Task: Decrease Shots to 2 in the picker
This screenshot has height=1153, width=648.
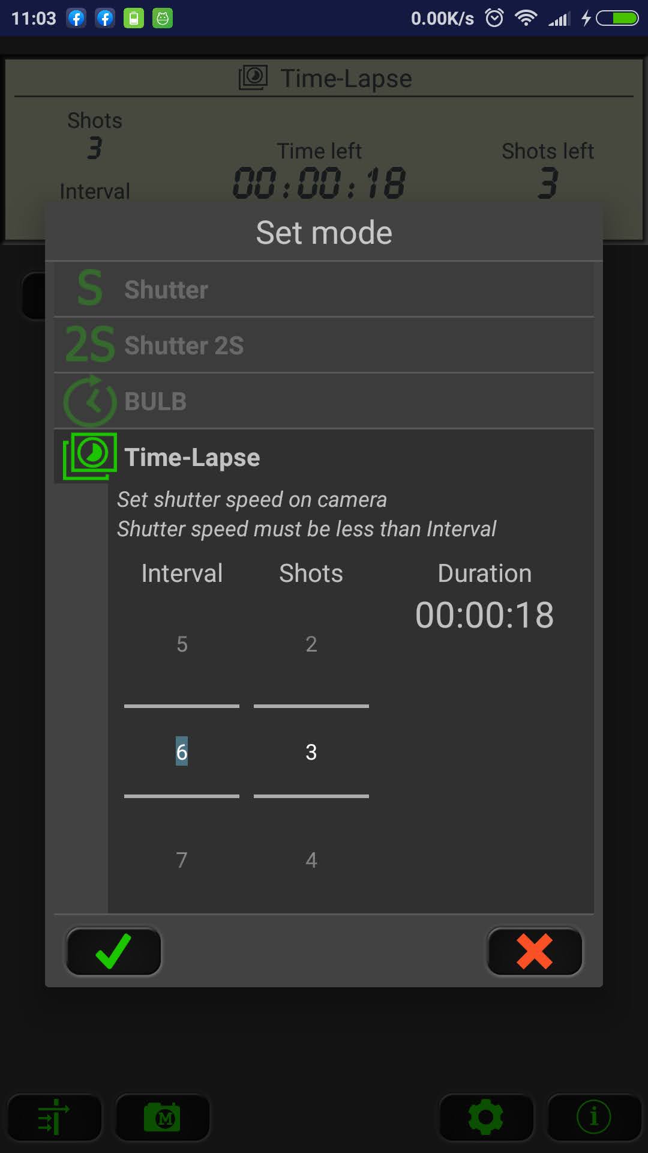Action: click(x=311, y=644)
